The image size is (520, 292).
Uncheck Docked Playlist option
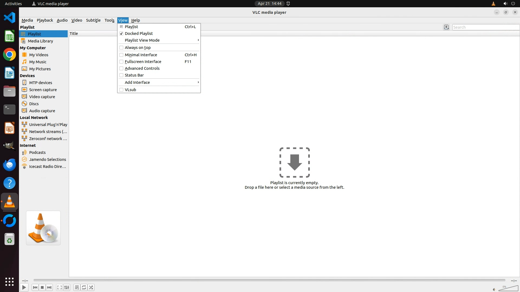[x=139, y=34]
